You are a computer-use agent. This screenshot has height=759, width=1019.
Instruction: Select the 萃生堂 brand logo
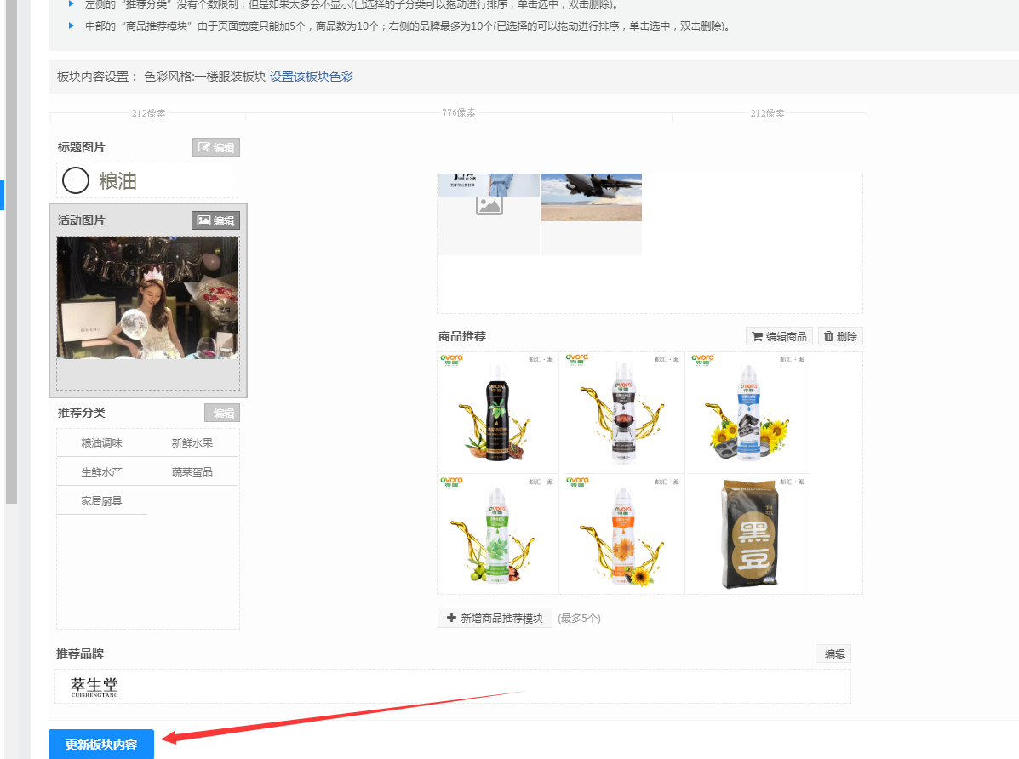(x=94, y=687)
